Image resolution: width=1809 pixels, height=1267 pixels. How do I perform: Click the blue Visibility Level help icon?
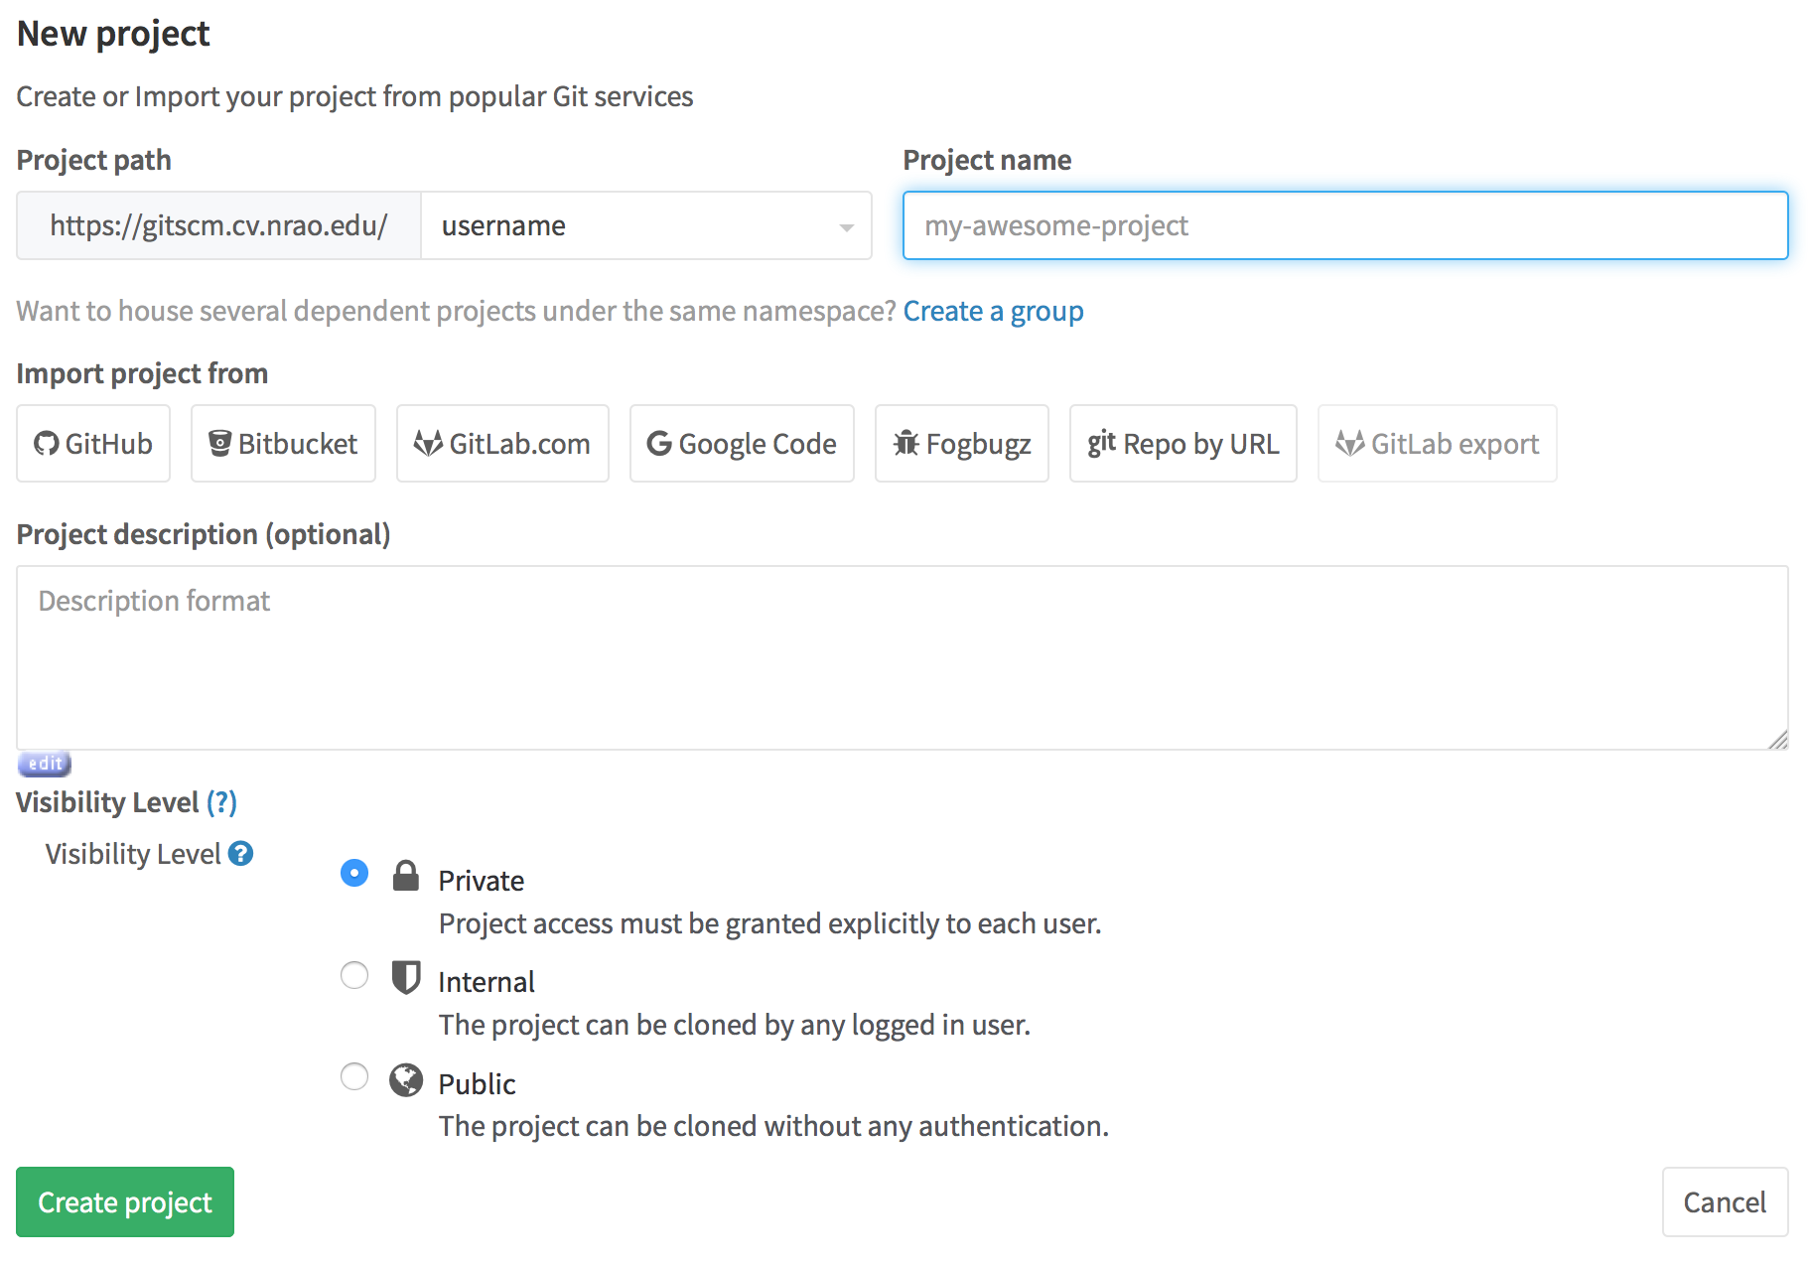coord(240,854)
